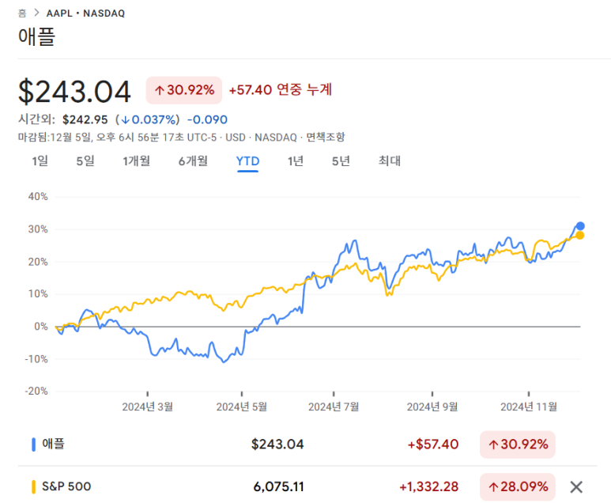Click the $243.04 headline price
The width and height of the screenshot is (611, 503).
pyautogui.click(x=74, y=92)
